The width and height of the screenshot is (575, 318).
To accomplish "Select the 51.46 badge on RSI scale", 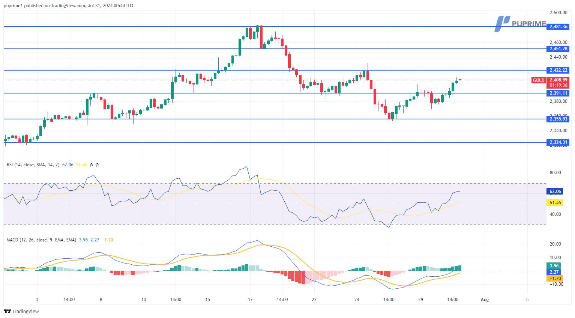I will point(555,203).
